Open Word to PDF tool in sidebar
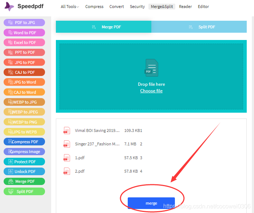This screenshot has width=254, height=213. 24,33
